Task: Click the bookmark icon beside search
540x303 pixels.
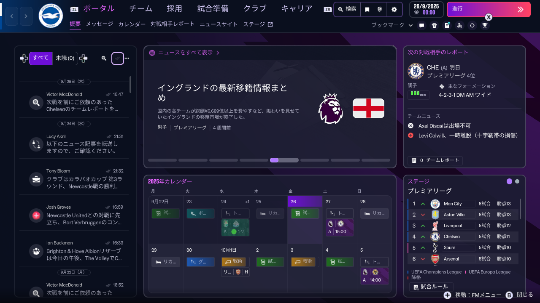Action: 367,9
